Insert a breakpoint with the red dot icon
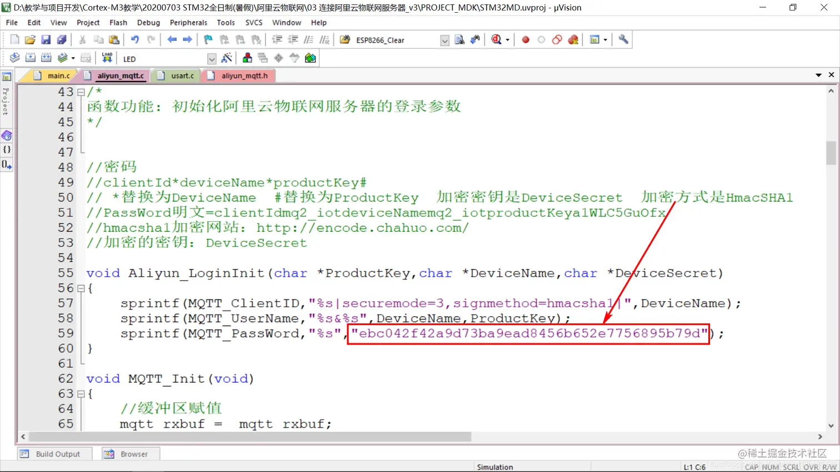The image size is (840, 472). click(526, 40)
